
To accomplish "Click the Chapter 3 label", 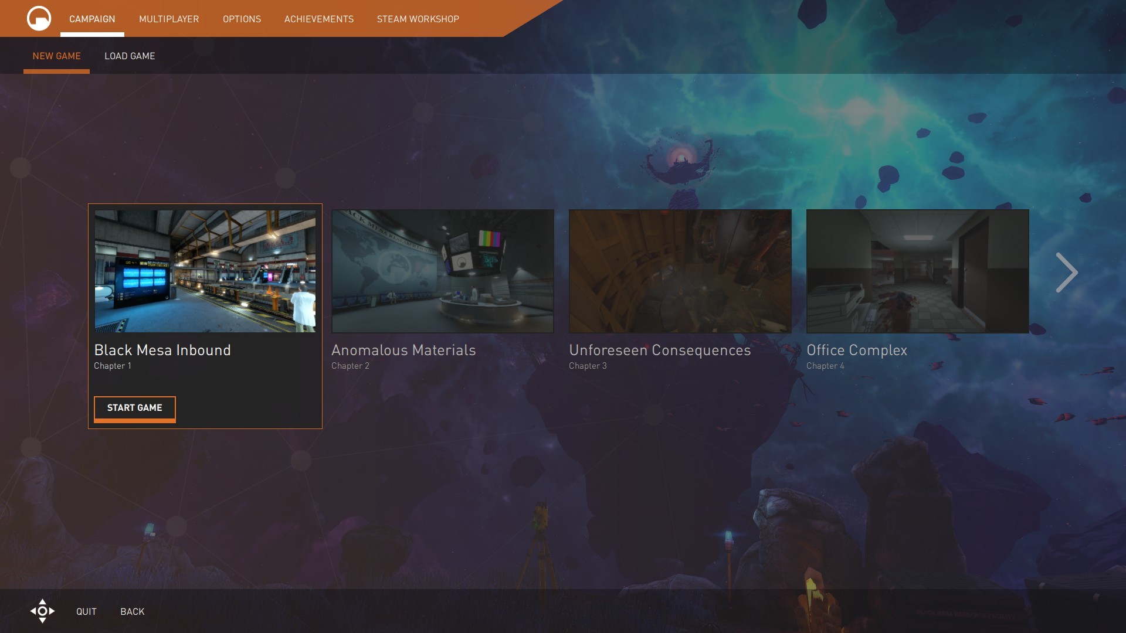I will click(588, 366).
